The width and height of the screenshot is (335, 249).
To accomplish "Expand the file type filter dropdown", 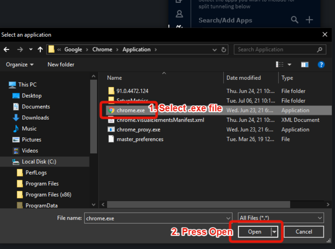I will tap(320, 218).
